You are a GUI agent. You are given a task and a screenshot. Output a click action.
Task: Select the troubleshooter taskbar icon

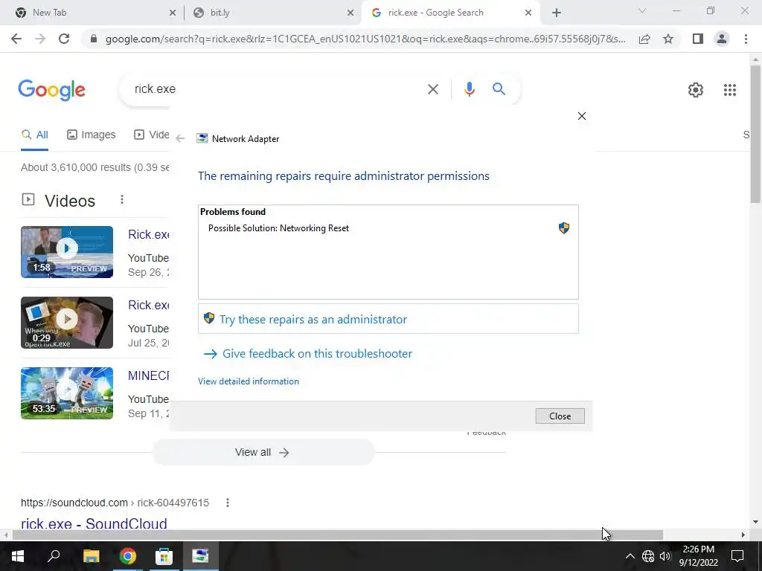pyautogui.click(x=200, y=556)
